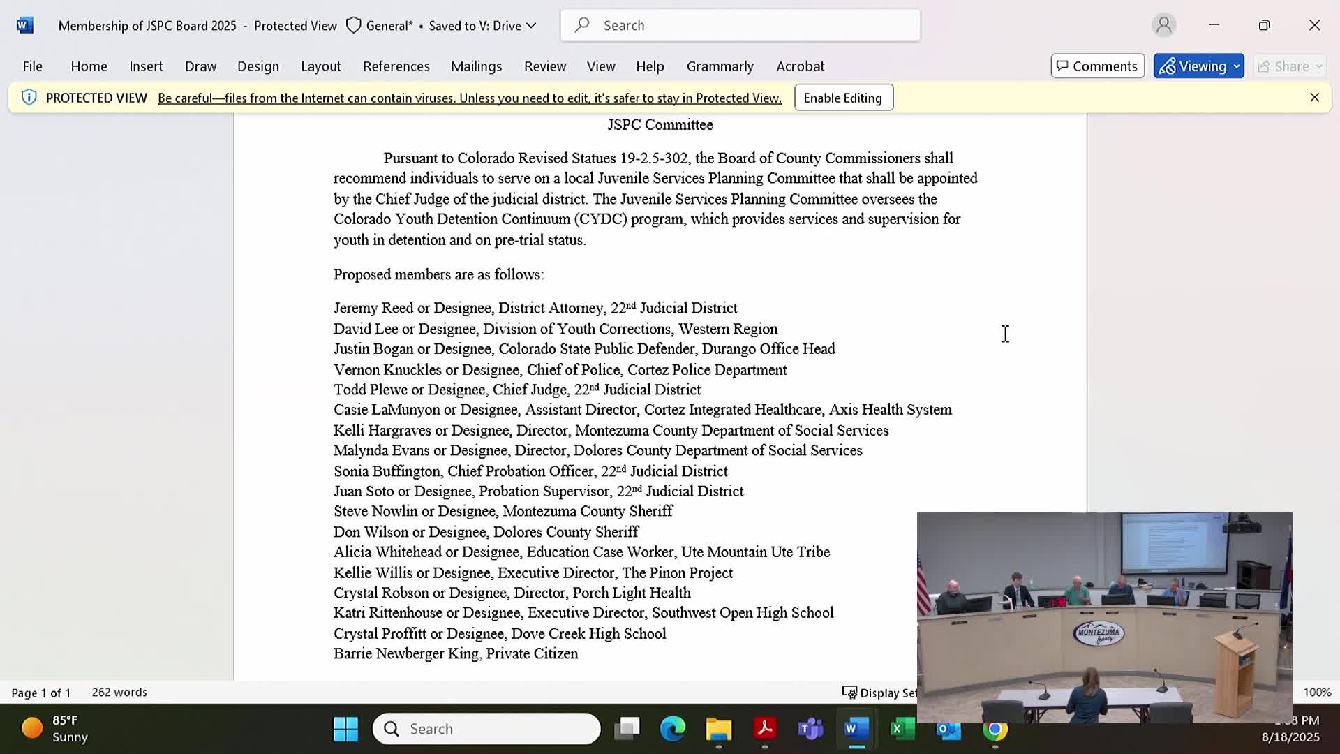The height and width of the screenshot is (754, 1340).
Task: Click the Word app icon in title bar
Action: click(x=25, y=25)
